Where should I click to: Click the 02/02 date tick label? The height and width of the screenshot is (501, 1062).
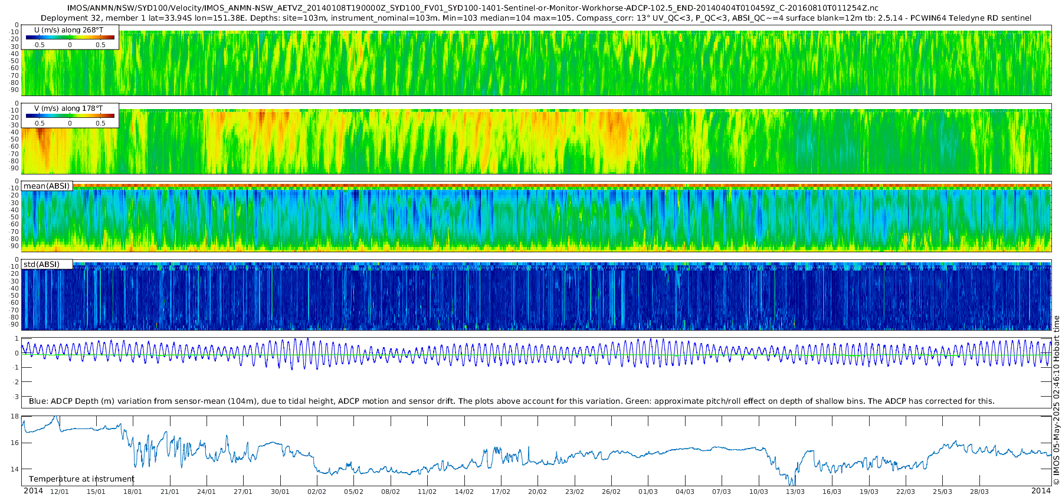point(317,492)
